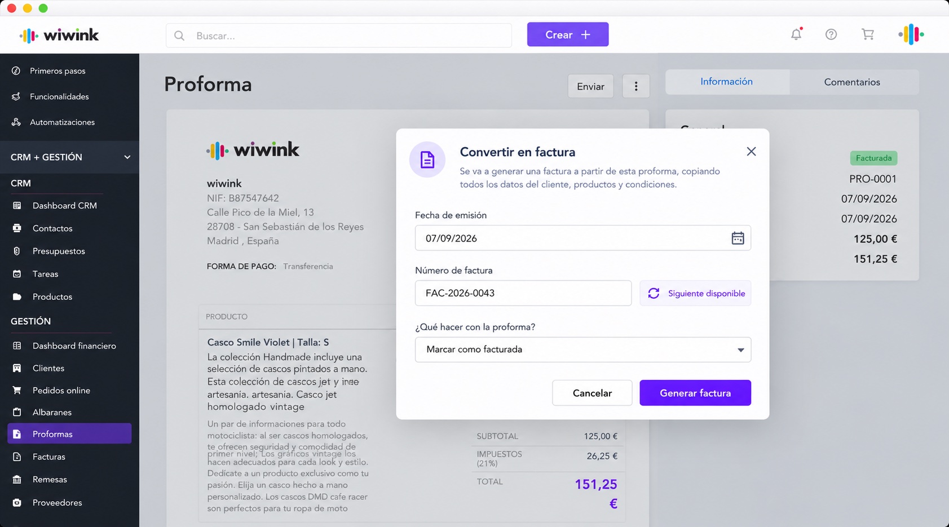The image size is (949, 527).
Task: Click the Número de factura input field
Action: pyautogui.click(x=523, y=293)
